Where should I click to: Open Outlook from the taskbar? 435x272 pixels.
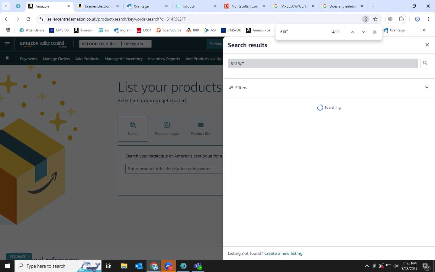pos(139,266)
